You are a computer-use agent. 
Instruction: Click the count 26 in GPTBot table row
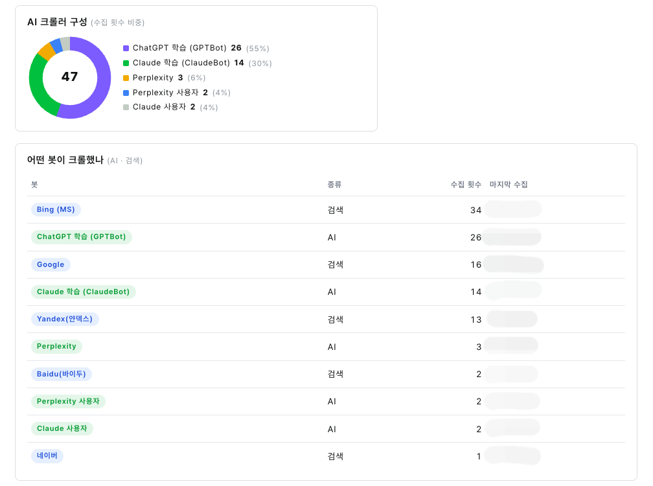click(475, 237)
